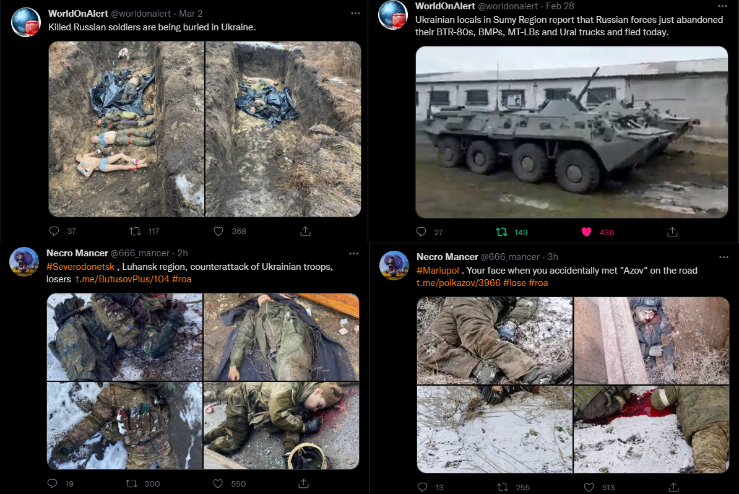Share the Mariupol tweet by Necro Mancer

tap(673, 487)
